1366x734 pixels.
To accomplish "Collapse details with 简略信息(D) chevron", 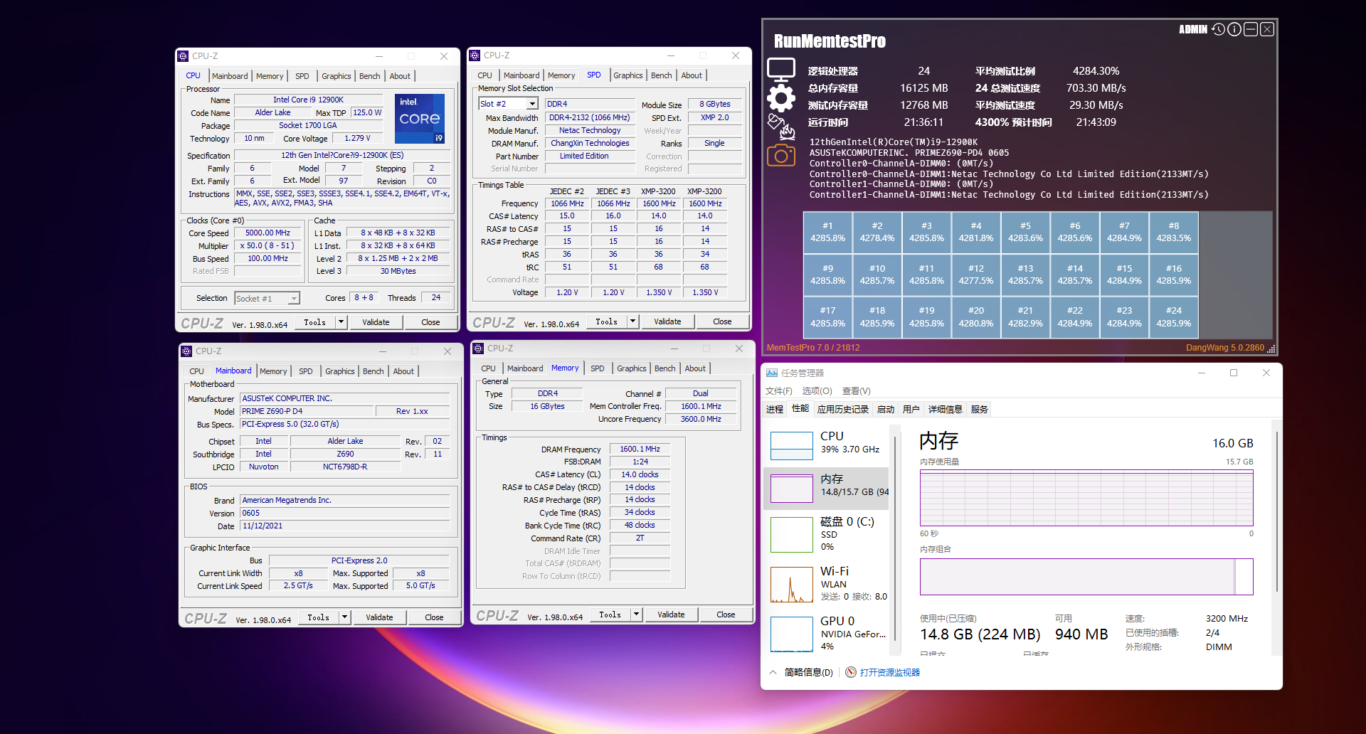I will coord(773,672).
